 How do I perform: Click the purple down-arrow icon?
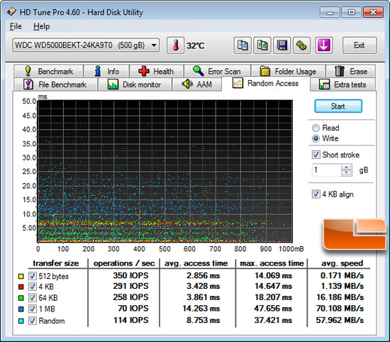tap(323, 45)
